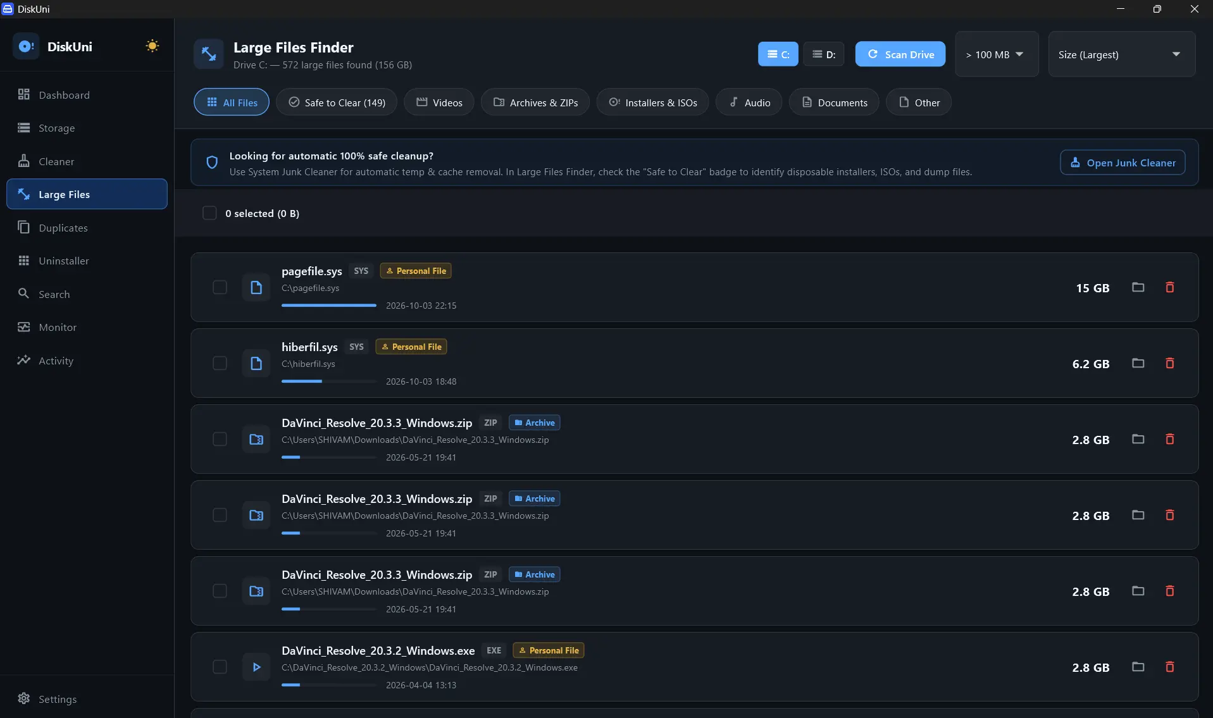Select drive C: toggle

(x=778, y=54)
